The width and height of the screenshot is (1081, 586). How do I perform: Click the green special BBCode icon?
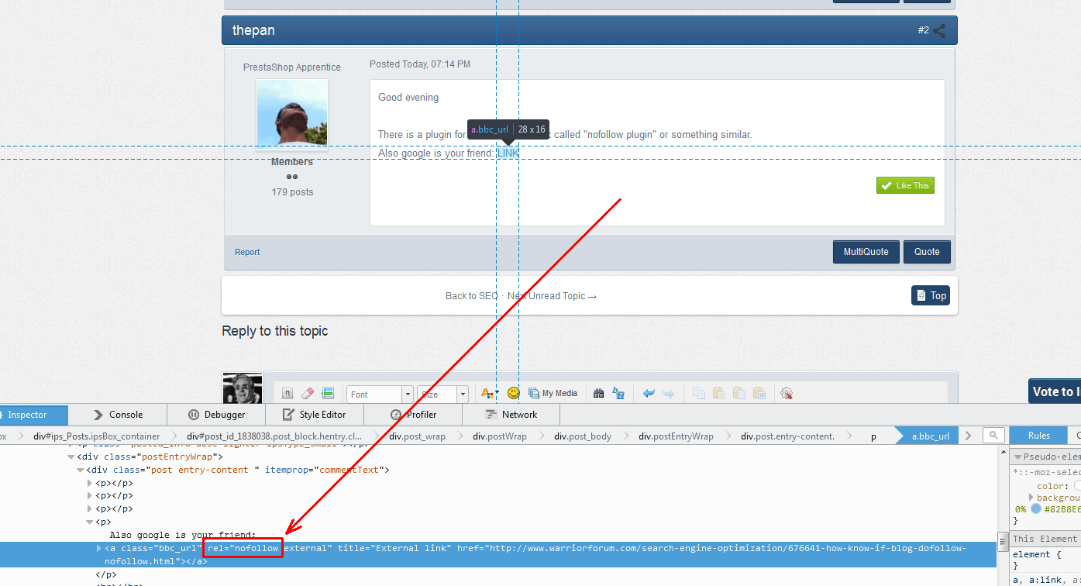(x=328, y=394)
